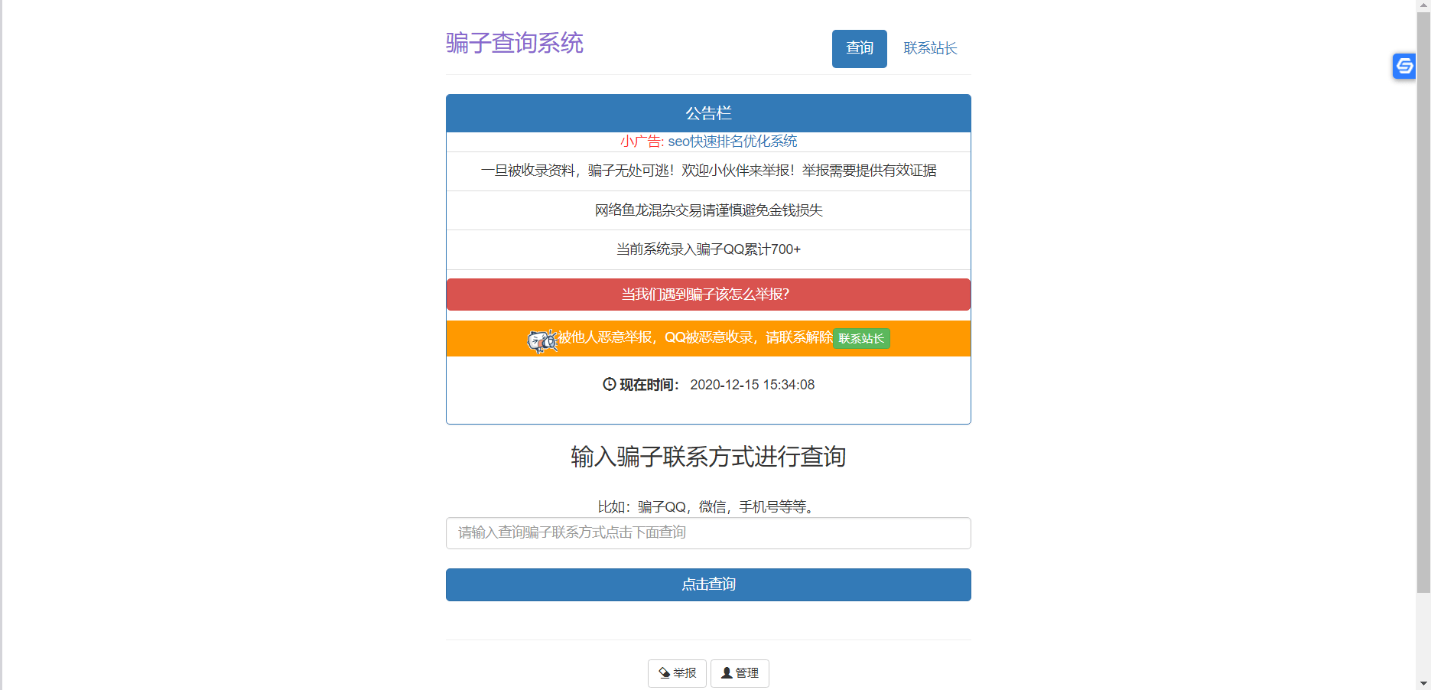Click the hint text 比如：骗子QQ，微信，手机号等等
The image size is (1431, 690).
coord(708,506)
